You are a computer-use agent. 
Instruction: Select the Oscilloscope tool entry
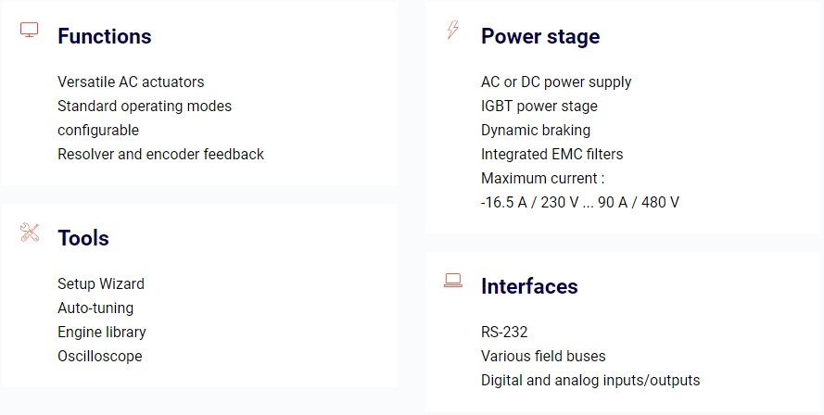(x=100, y=356)
